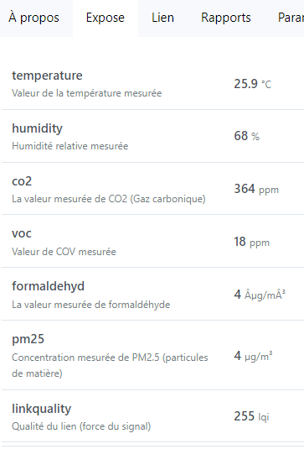304x449 pixels.
Task: Click the voc row title
Action: tap(22, 233)
